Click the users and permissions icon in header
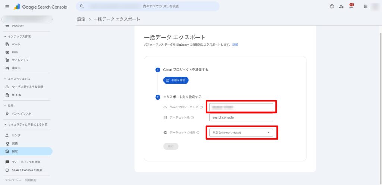The image size is (382, 185). 341,7
